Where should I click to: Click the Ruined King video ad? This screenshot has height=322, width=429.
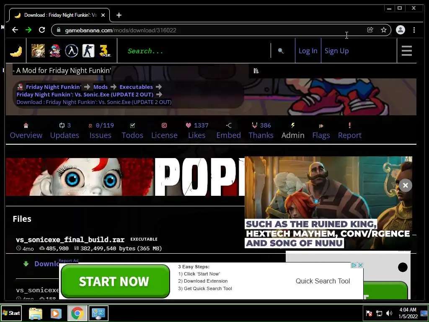[328, 203]
